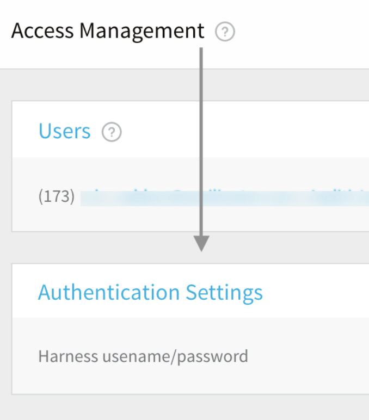Click the word Authentication in the card title
Image resolution: width=369 pixels, height=420 pixels.
(x=109, y=292)
